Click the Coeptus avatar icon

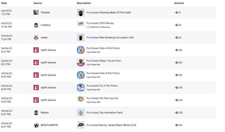[x=36, y=25]
